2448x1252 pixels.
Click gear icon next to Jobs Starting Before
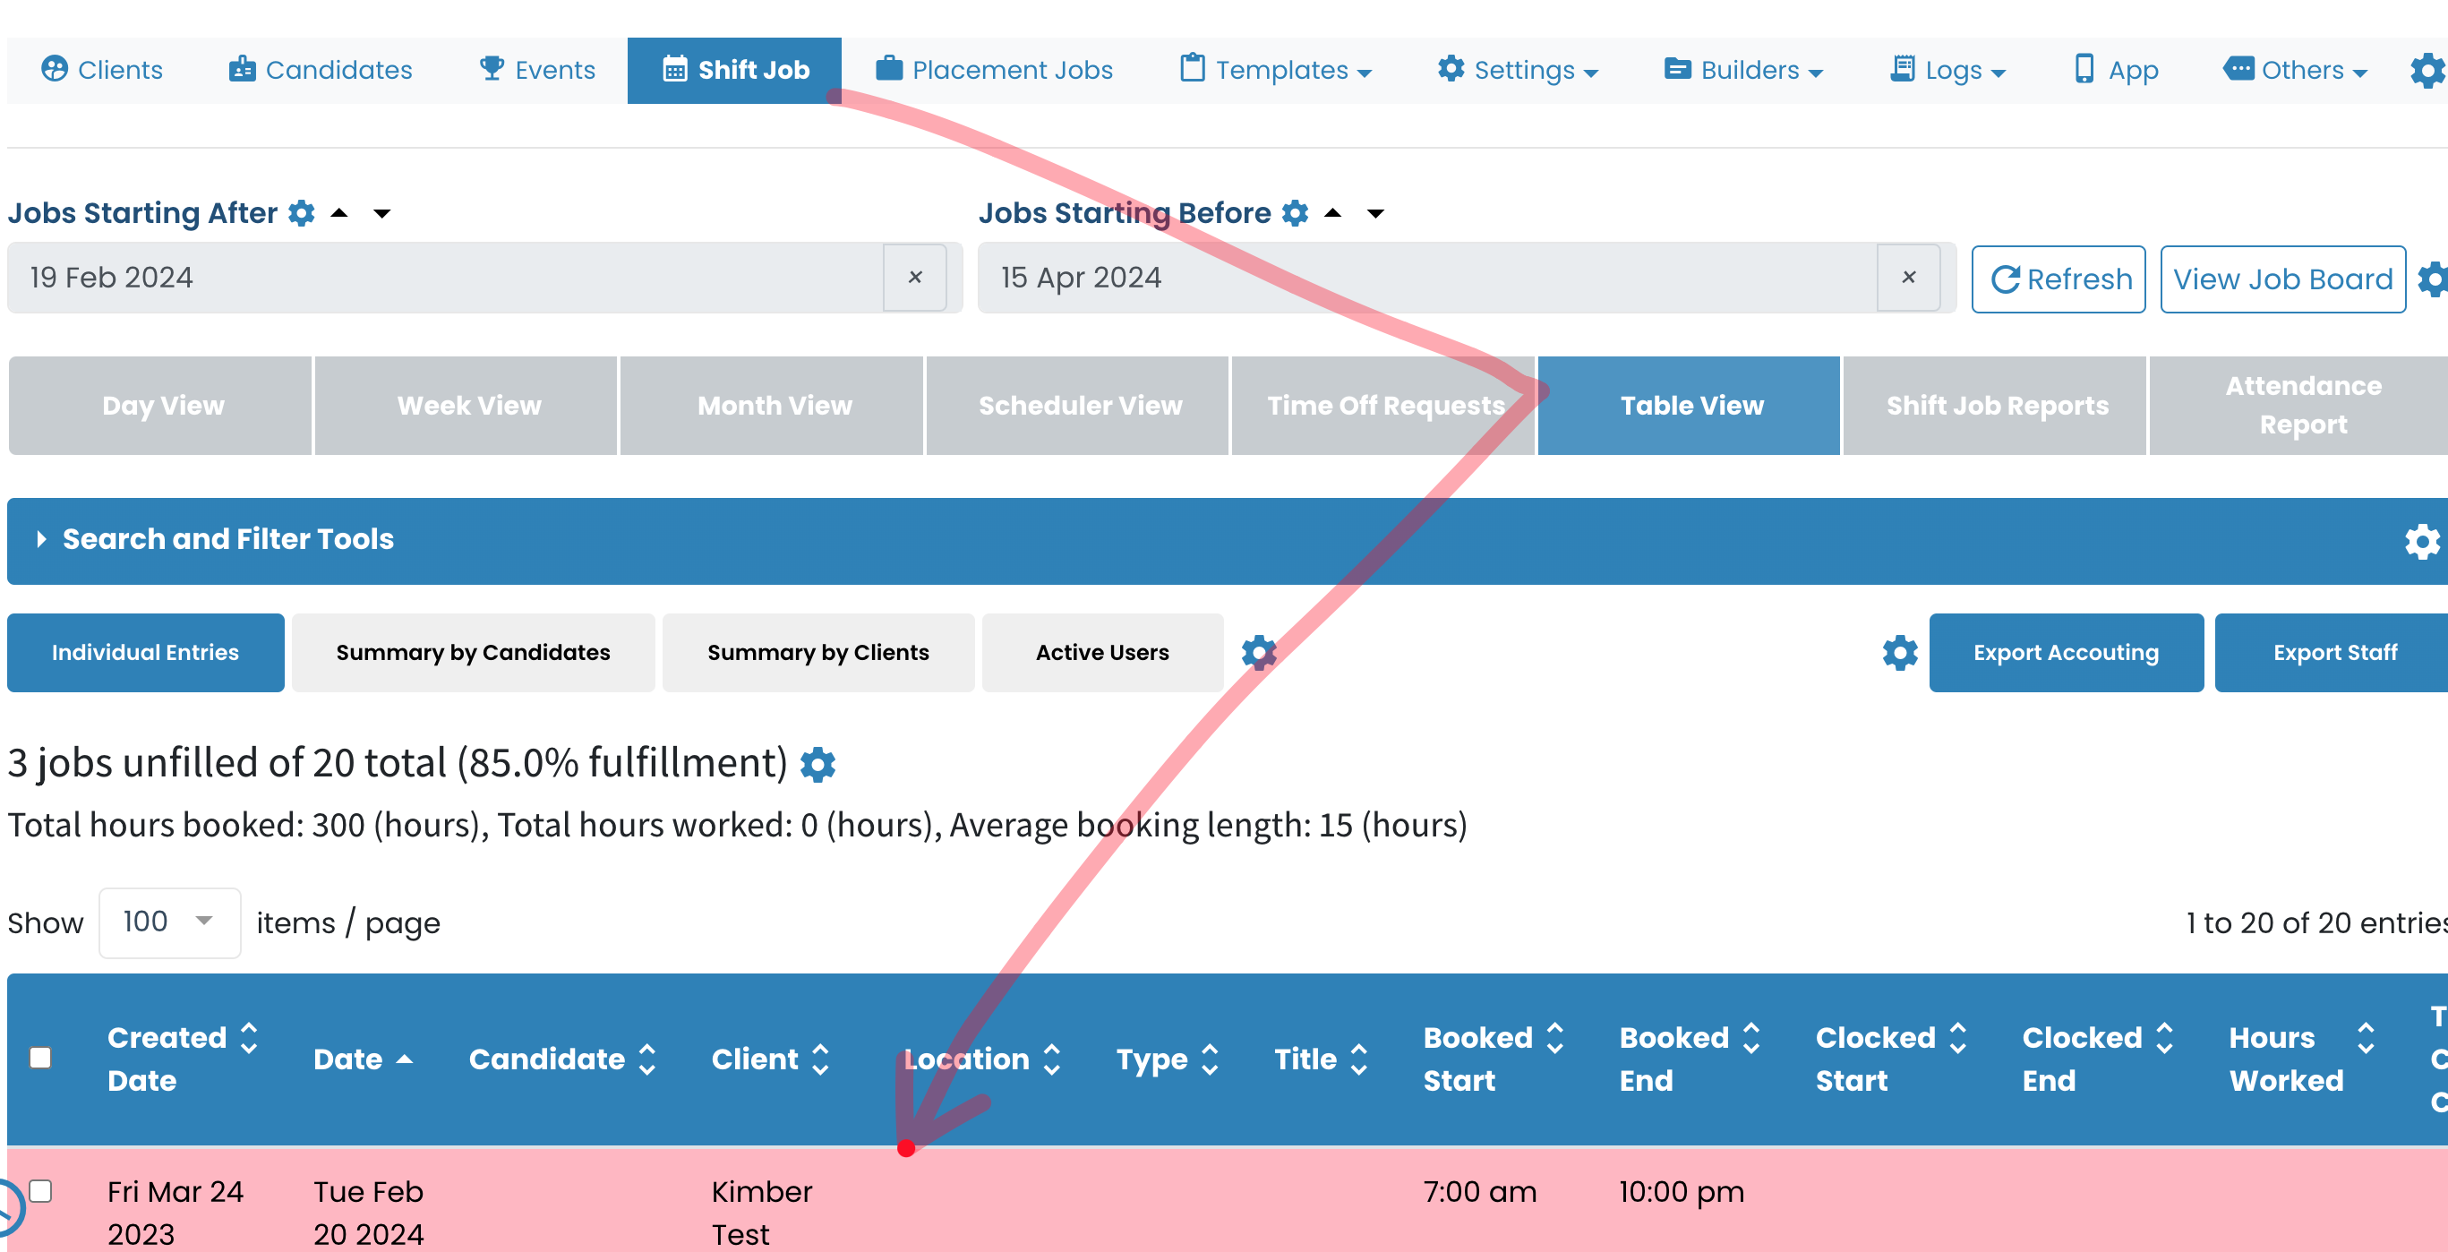(1295, 213)
